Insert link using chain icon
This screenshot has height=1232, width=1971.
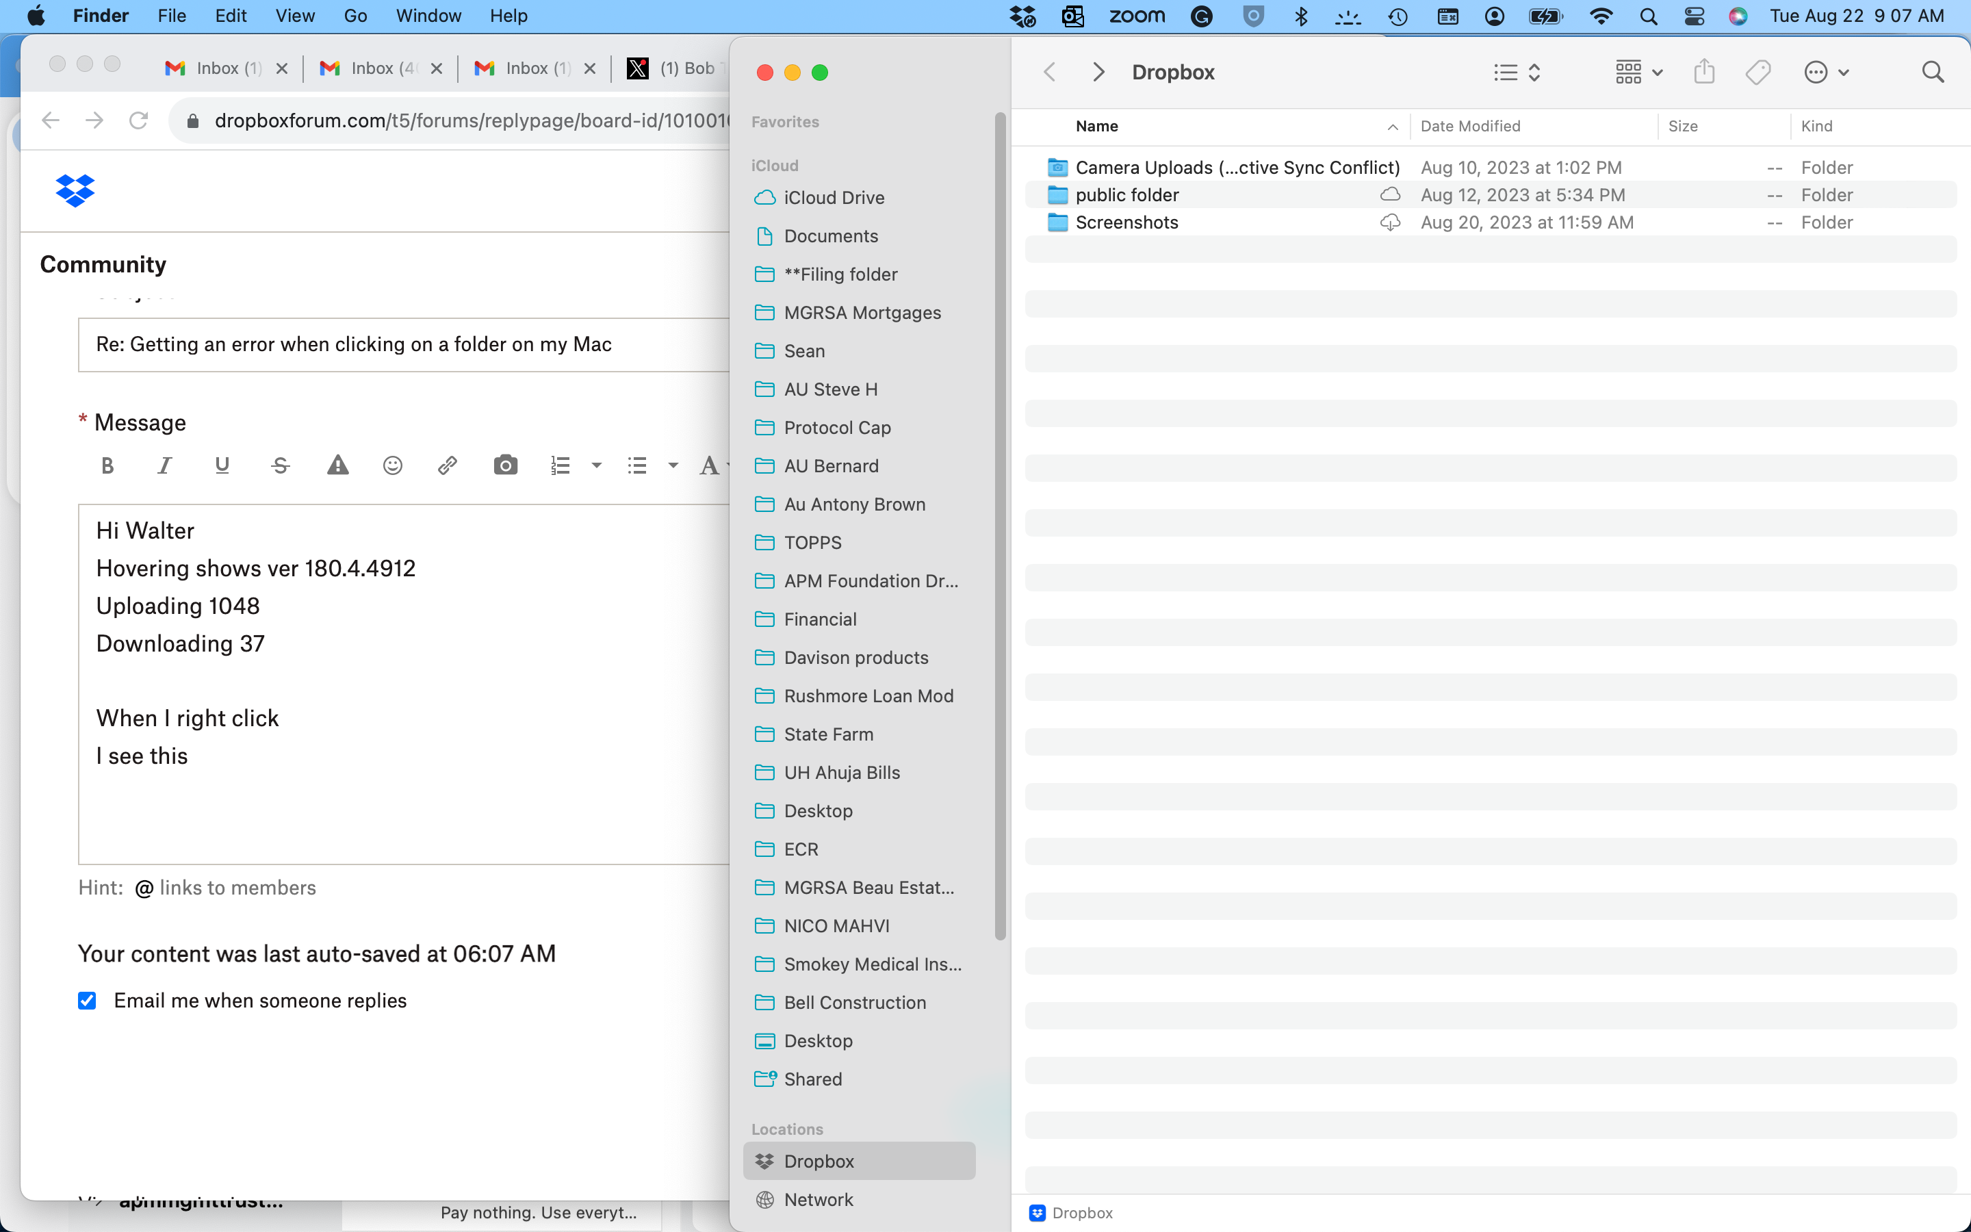447,465
